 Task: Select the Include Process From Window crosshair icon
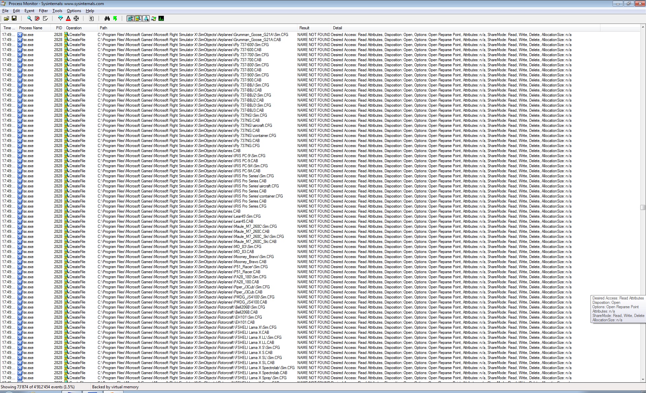(x=76, y=19)
